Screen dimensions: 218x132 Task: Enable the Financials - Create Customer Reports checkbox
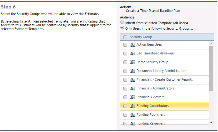[125, 80]
